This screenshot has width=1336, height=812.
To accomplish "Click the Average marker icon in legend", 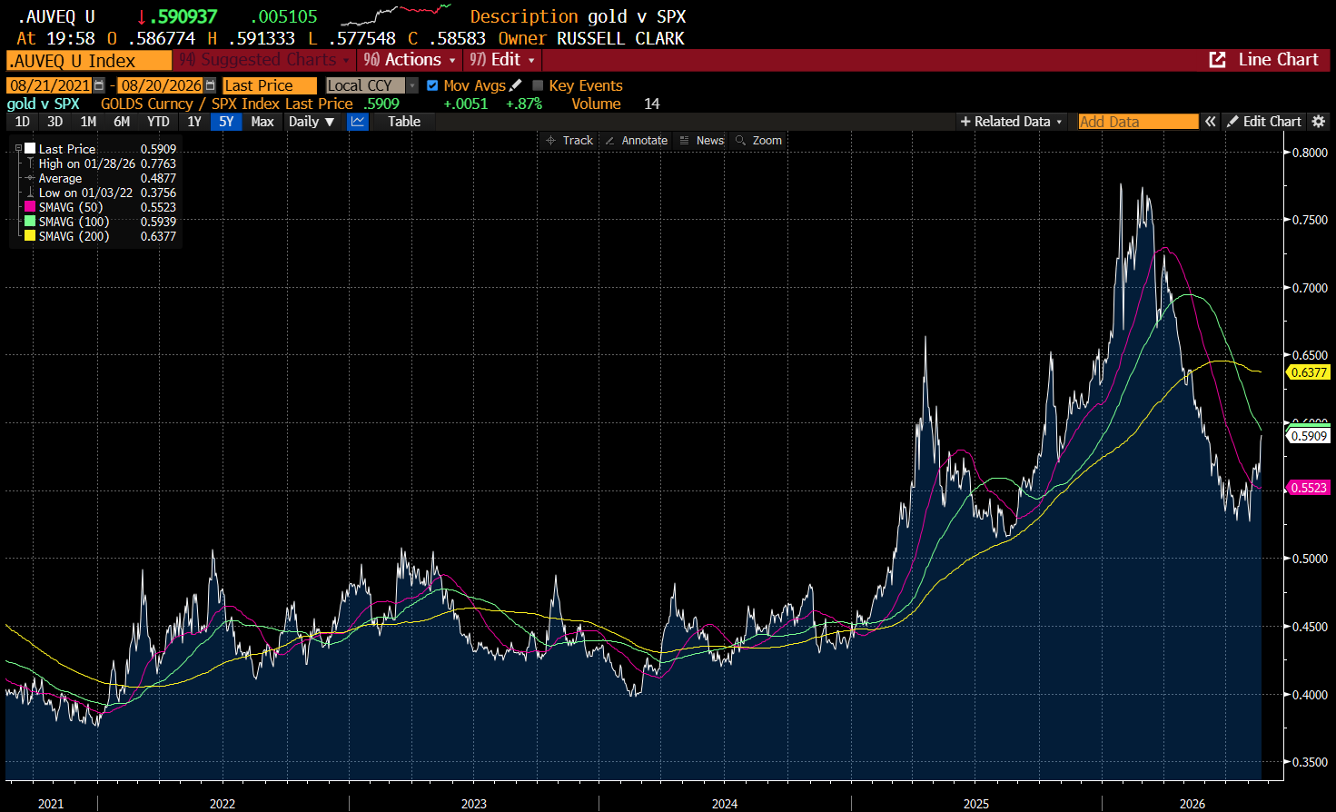I will click(x=30, y=178).
